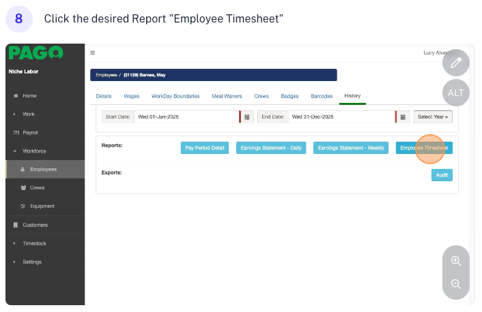Expand the Work sidebar section

tap(28, 114)
